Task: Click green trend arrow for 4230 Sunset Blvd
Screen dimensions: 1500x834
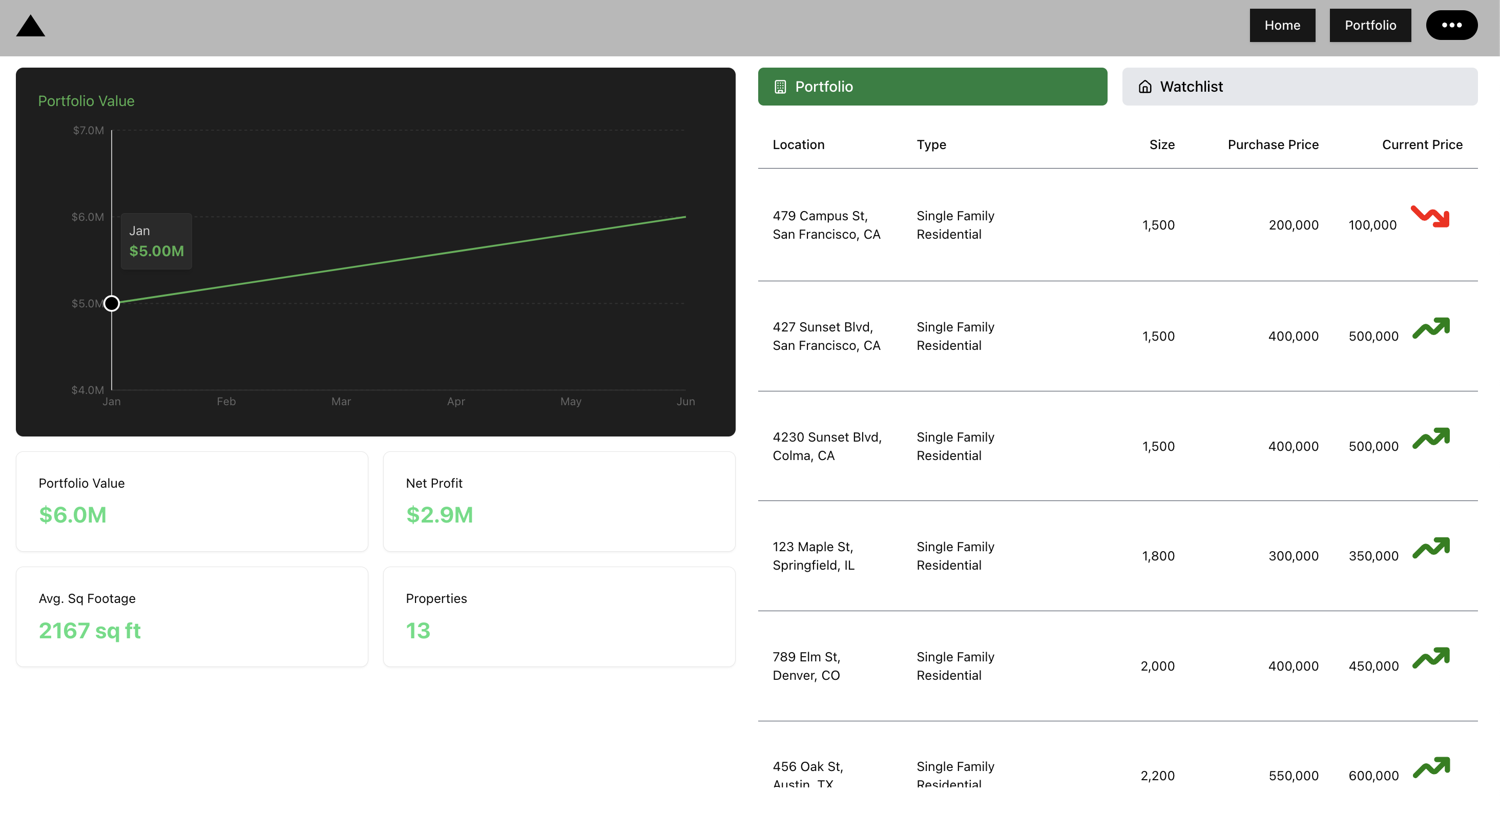Action: [1431, 438]
